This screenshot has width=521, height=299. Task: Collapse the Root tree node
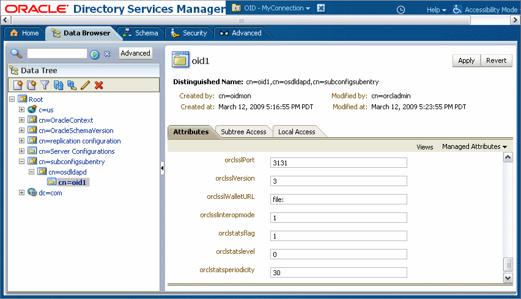coord(12,99)
